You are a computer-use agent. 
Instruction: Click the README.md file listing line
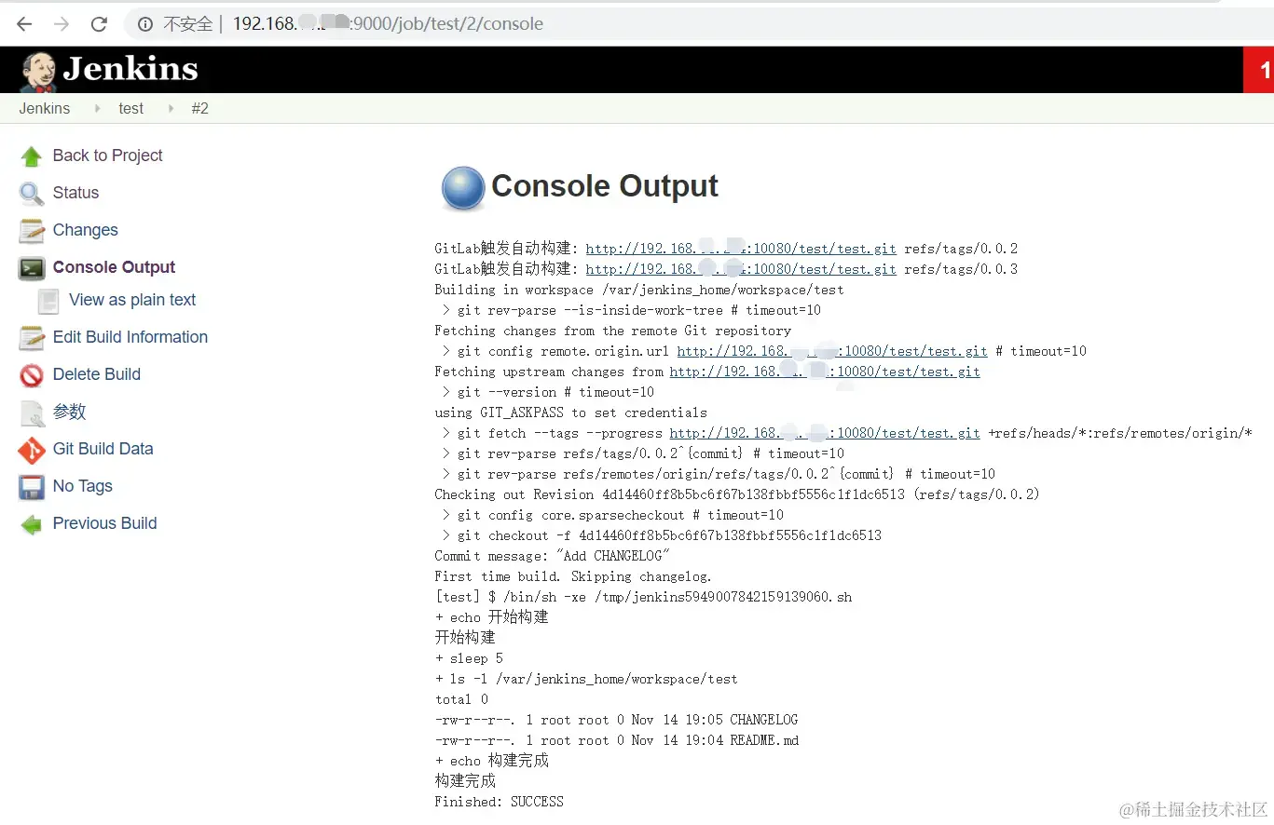pos(617,740)
